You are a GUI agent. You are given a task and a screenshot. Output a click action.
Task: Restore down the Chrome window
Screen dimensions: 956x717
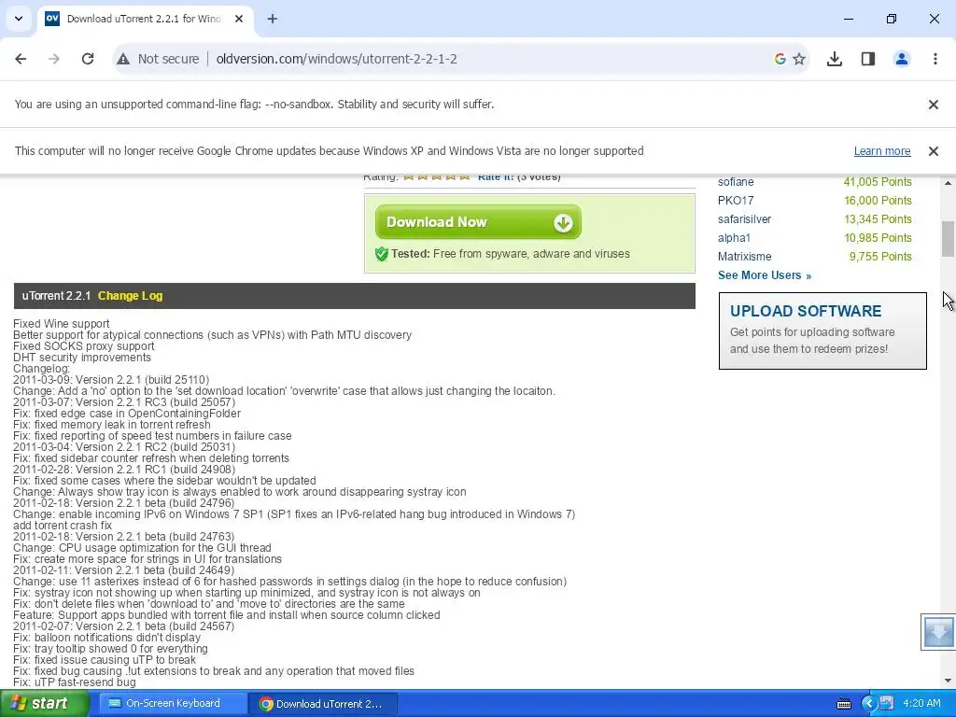coord(892,19)
